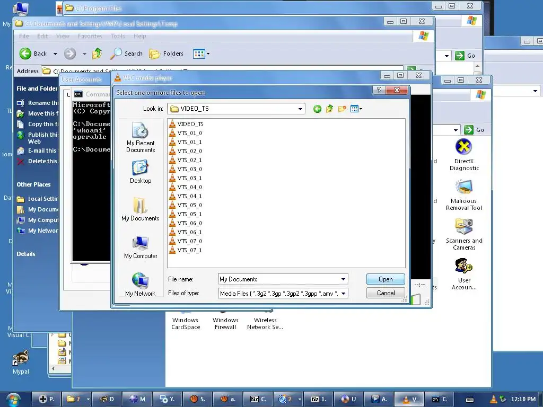Go back to last folder in file dialog
The image size is (543, 407).
(317, 109)
